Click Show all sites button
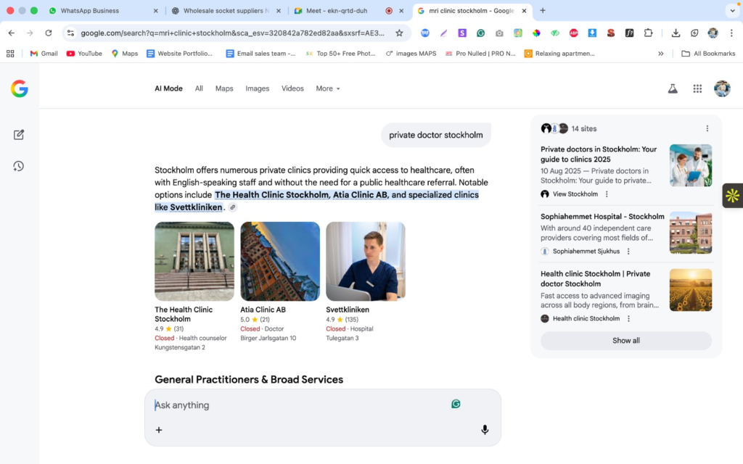 coord(626,341)
